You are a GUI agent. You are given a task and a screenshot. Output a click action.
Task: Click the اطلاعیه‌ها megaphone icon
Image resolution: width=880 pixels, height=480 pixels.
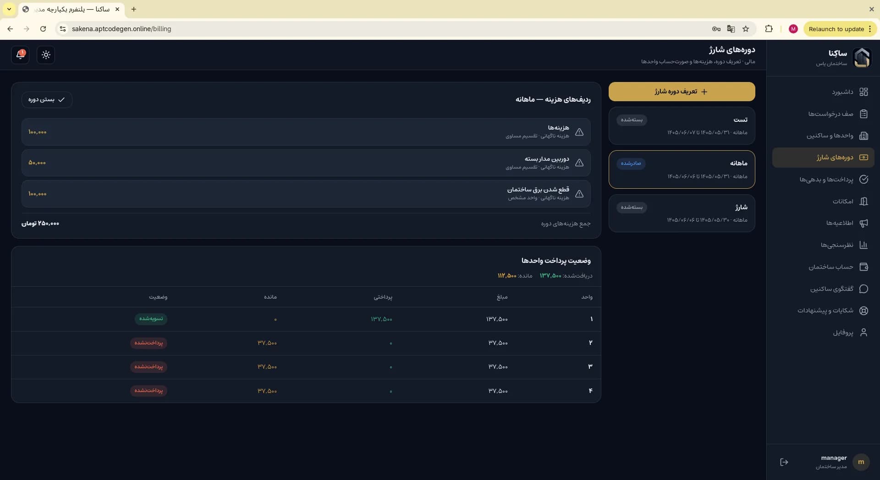pos(863,223)
